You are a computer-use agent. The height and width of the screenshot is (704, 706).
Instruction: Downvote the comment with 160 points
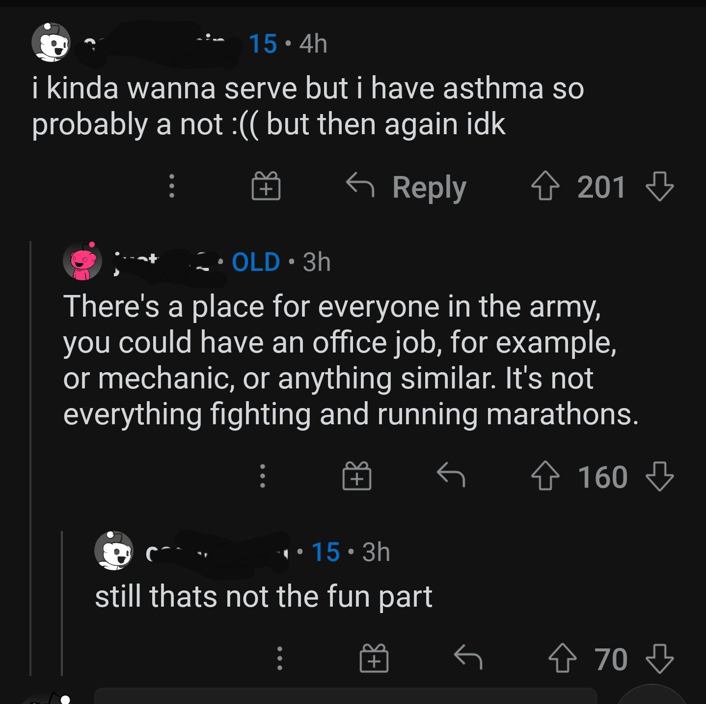click(x=659, y=477)
